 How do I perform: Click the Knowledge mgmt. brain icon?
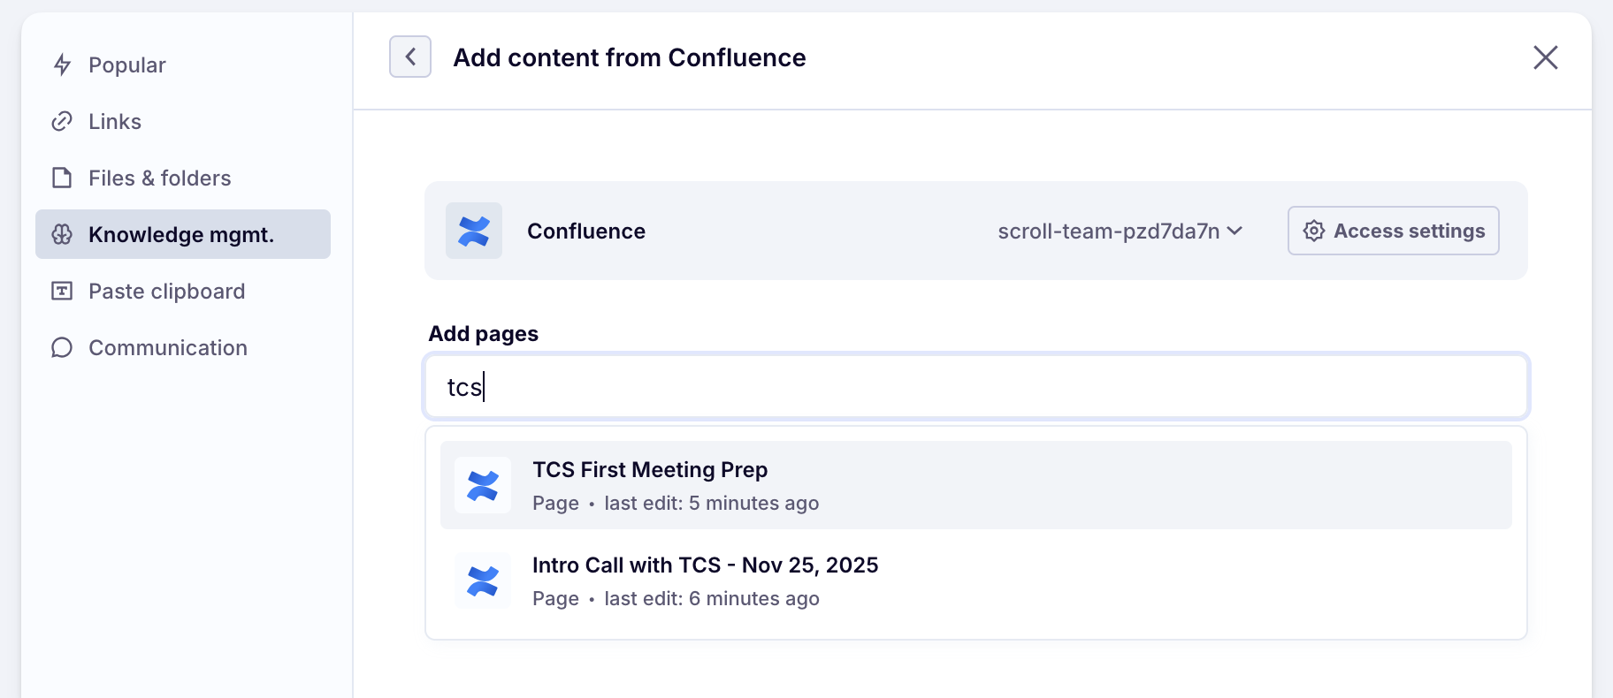[x=62, y=234]
